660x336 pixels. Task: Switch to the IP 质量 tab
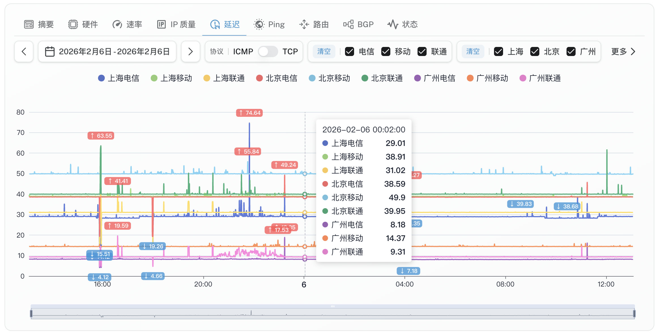point(176,24)
